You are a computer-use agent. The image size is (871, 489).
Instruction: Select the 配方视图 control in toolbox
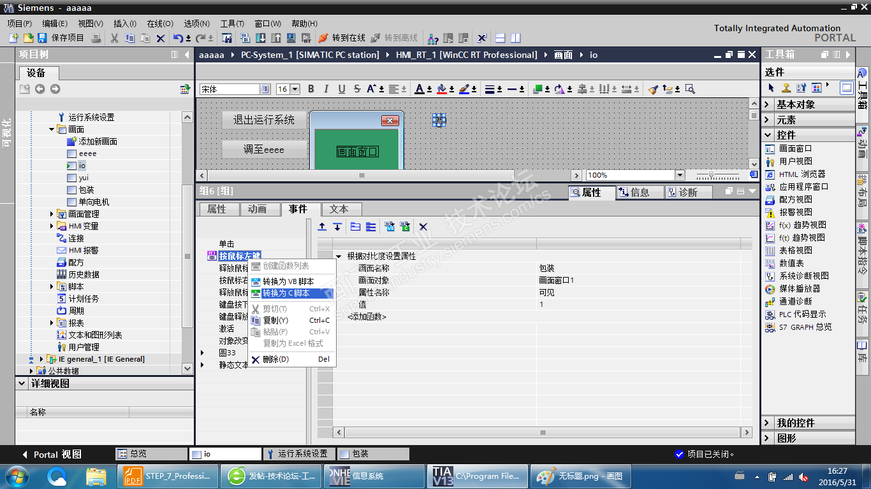point(795,199)
